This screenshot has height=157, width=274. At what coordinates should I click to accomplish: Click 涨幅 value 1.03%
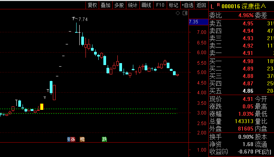click(246, 114)
